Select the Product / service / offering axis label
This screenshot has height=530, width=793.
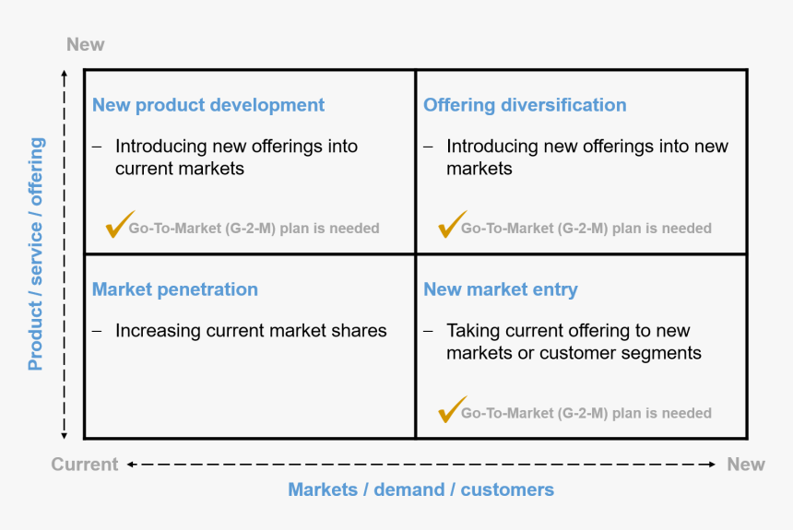pos(36,253)
